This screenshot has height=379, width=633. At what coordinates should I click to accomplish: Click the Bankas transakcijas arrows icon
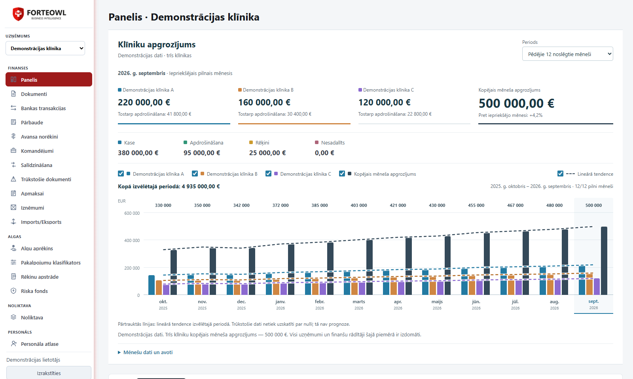(x=13, y=108)
